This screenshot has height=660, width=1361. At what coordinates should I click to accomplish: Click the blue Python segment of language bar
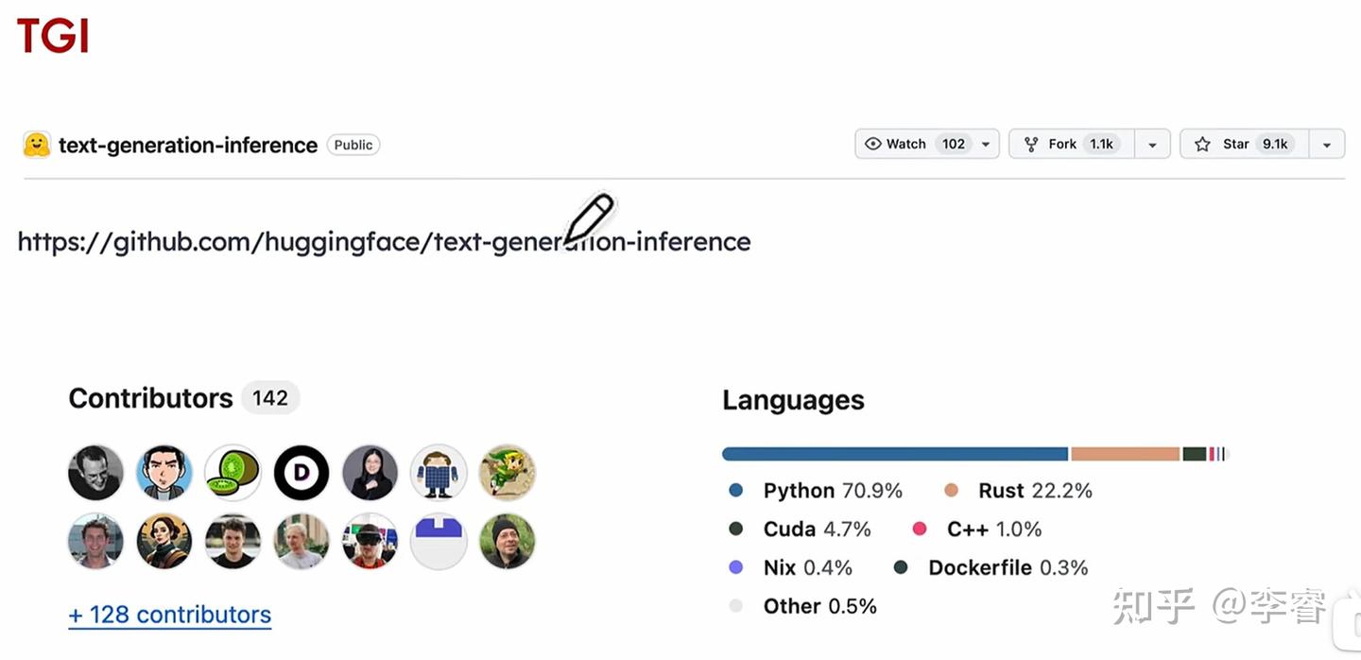894,454
